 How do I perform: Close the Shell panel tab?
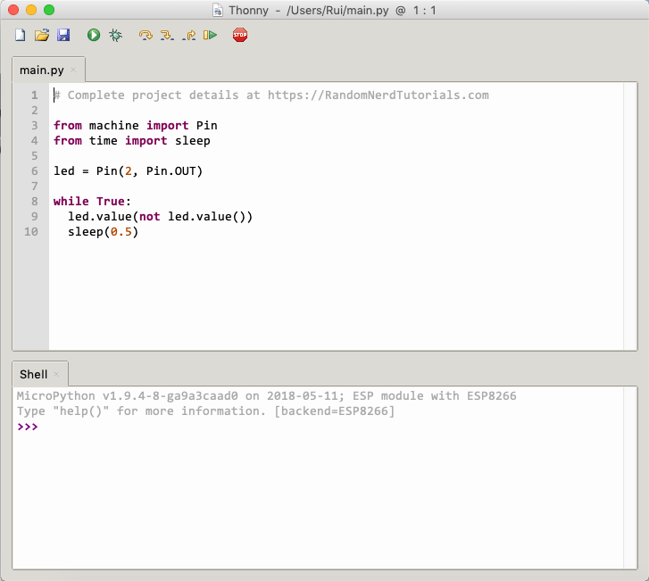tap(56, 374)
